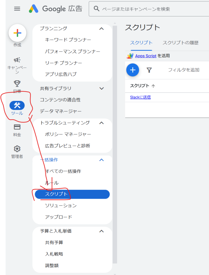Open the Slackに送信 script link
This screenshot has height=275, width=209.
[140, 97]
